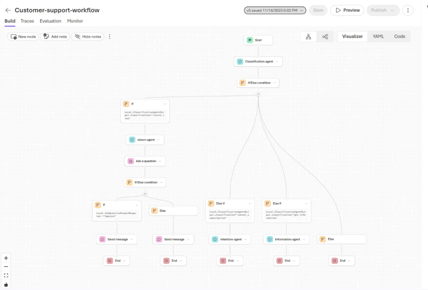The width and height of the screenshot is (428, 290).
Task: Open the v5 saved version dropdown
Action: click(x=275, y=10)
